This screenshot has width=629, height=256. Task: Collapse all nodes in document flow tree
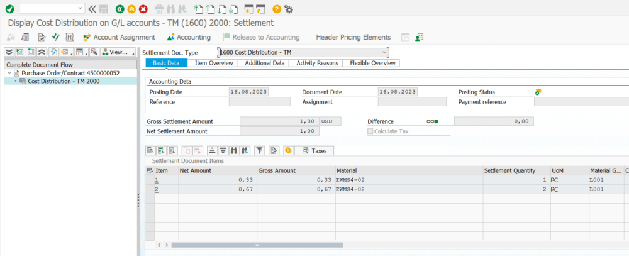point(42,52)
